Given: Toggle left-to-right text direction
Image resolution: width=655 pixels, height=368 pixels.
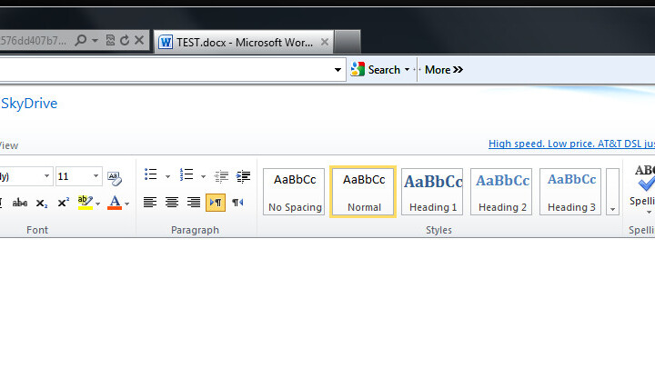Looking at the screenshot, I should coord(216,202).
